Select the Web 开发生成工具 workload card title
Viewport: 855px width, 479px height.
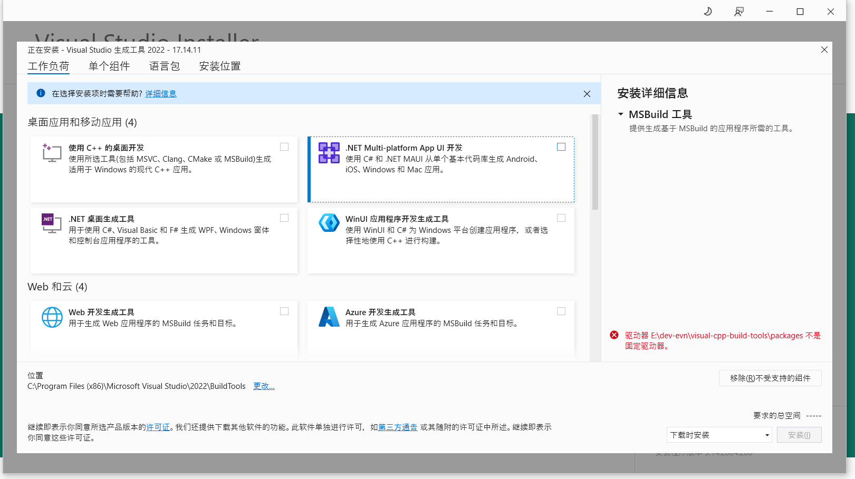point(101,312)
